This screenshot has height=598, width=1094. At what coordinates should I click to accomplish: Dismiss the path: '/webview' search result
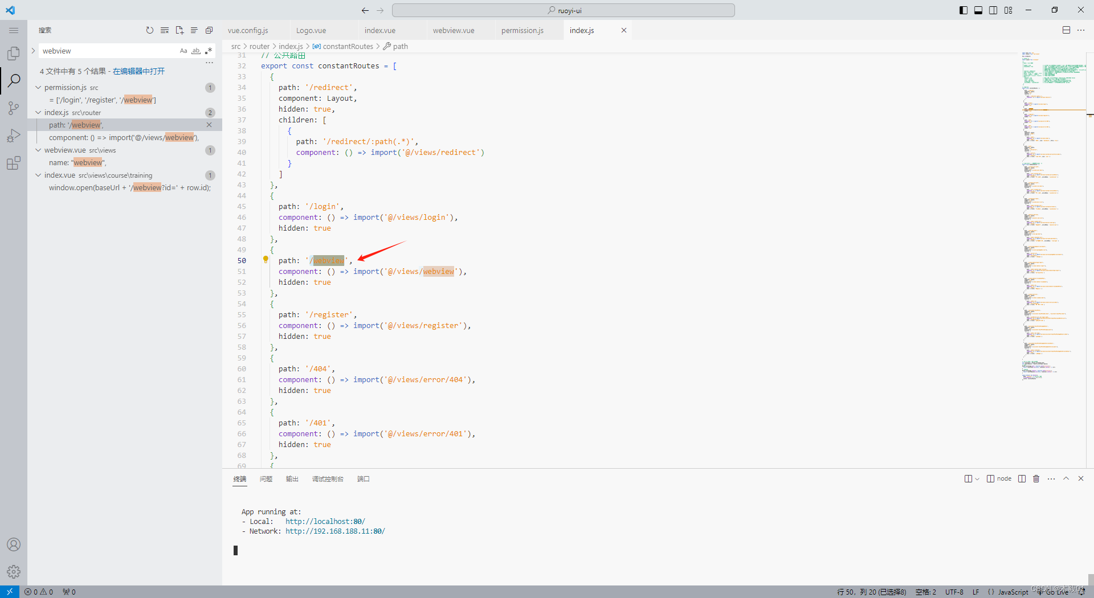[x=209, y=125]
